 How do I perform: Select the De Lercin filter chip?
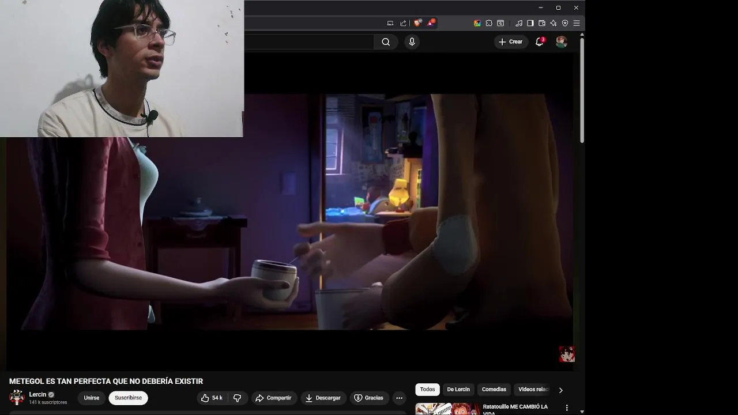[x=458, y=390]
